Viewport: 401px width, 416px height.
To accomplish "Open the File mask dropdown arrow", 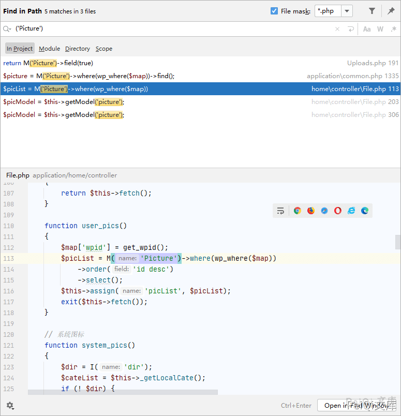I will [x=347, y=11].
